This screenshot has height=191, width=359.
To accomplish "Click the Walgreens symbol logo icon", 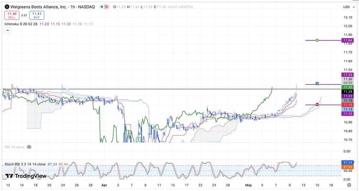I will (7, 7).
